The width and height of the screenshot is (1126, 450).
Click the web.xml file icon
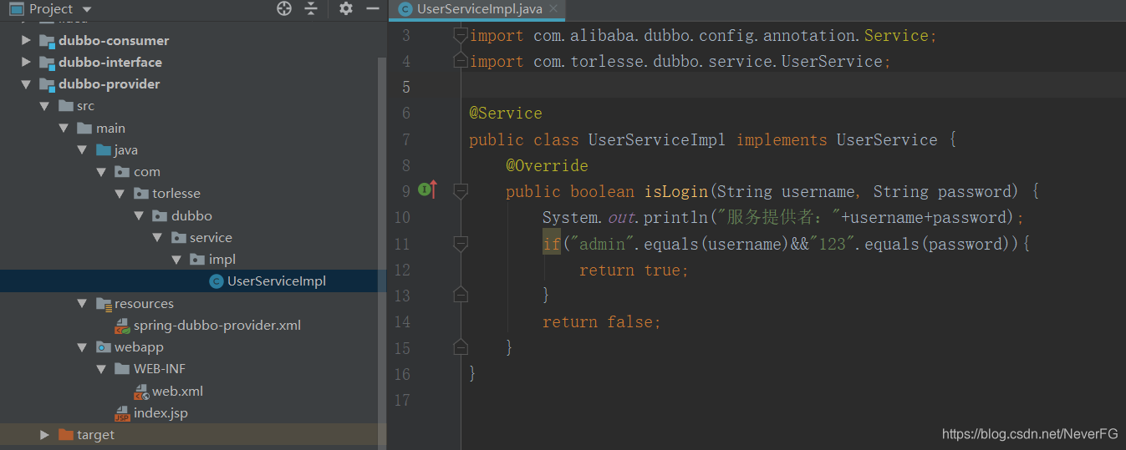pyautogui.click(x=140, y=391)
